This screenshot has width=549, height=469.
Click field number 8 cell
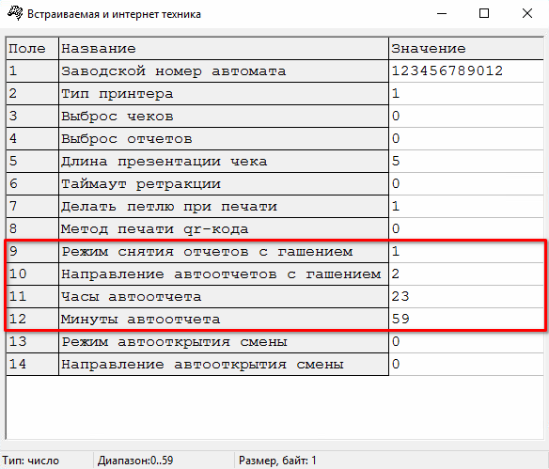32,228
